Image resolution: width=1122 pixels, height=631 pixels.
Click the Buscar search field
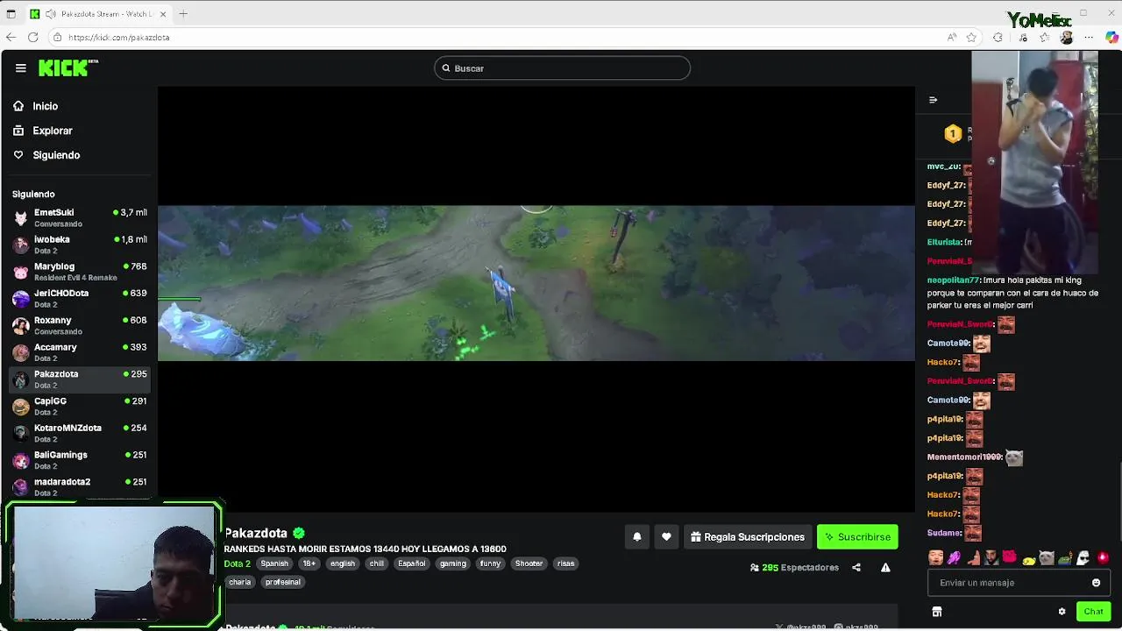click(x=562, y=68)
